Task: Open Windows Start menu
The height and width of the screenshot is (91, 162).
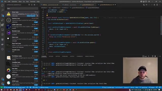Action: (2, 90)
